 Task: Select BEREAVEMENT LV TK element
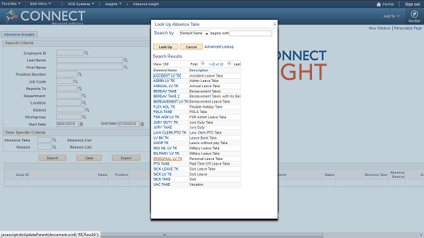pos(171,102)
